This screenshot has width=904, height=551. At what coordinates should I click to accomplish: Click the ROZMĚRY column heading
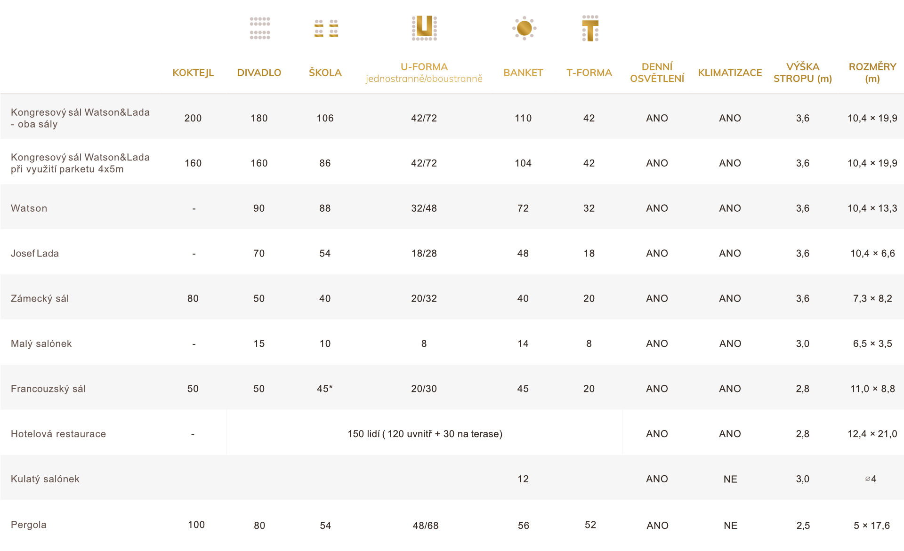click(x=872, y=73)
